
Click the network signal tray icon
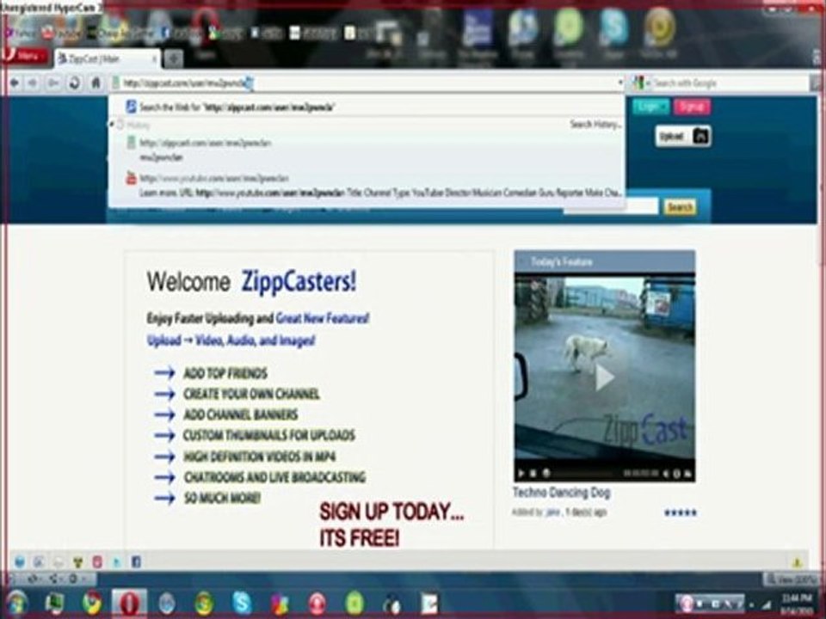click(x=767, y=604)
